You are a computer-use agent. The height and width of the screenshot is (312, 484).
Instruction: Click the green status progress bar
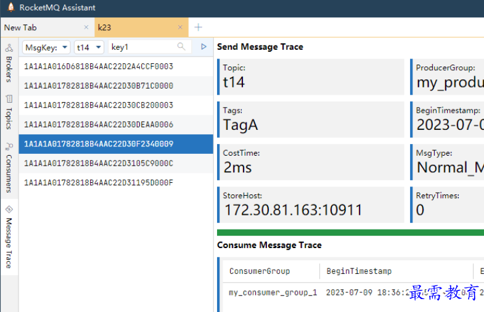click(350, 233)
